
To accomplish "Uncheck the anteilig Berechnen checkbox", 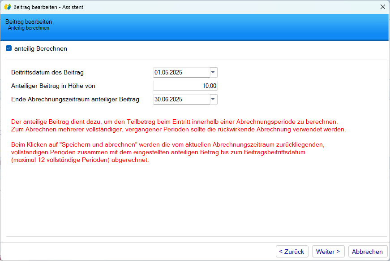I will [x=9, y=48].
